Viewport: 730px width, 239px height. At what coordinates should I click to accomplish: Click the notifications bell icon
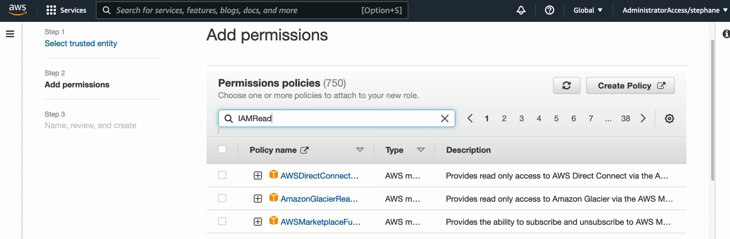(x=521, y=10)
